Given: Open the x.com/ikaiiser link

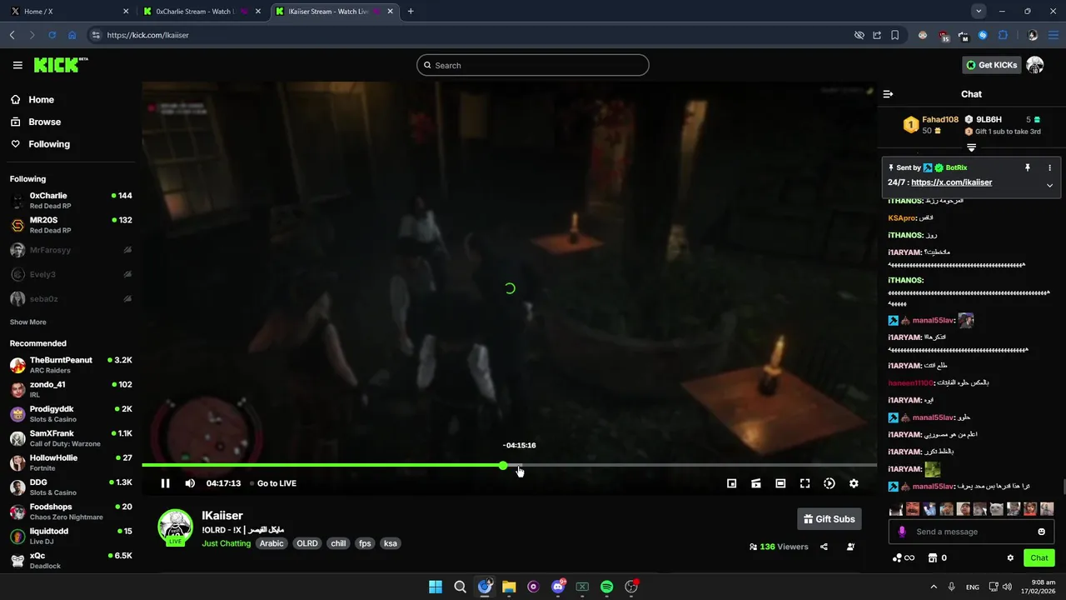Looking at the screenshot, I should [951, 182].
